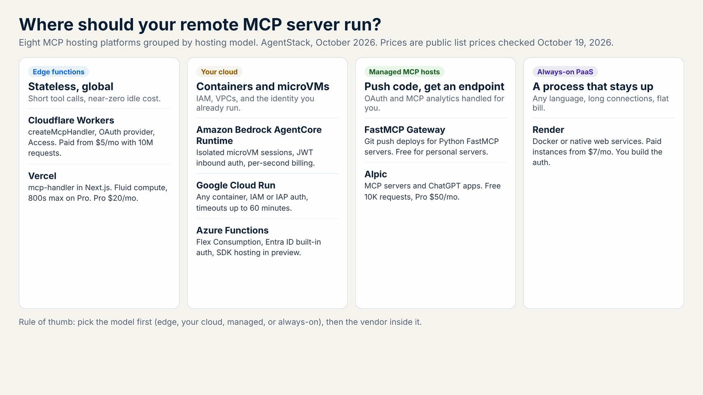Image resolution: width=703 pixels, height=395 pixels.
Task: Click the 'Edge functions' category badge
Action: (58, 72)
